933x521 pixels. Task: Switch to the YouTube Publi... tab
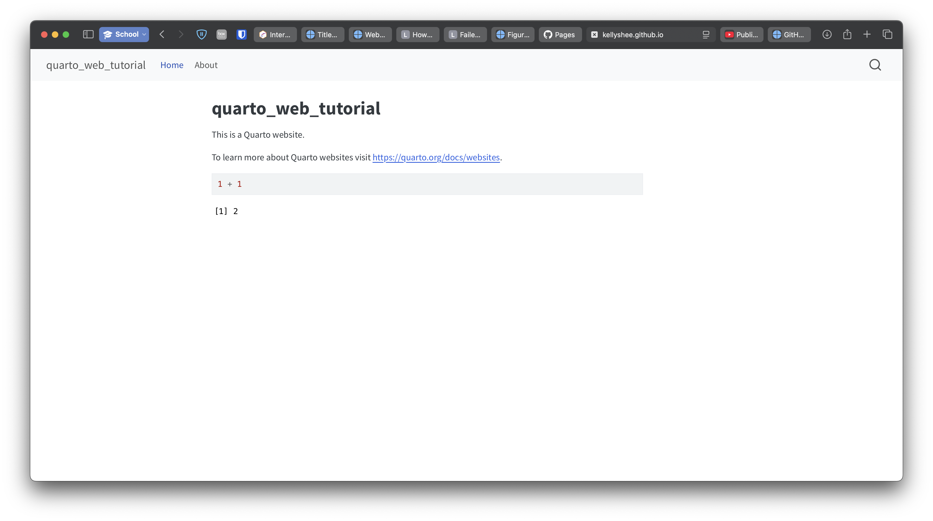741,34
